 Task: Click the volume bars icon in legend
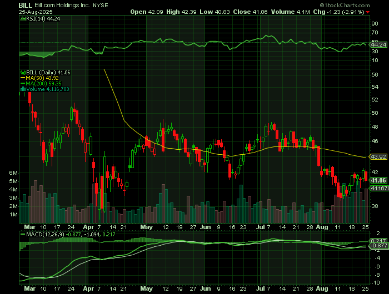(x=23, y=89)
